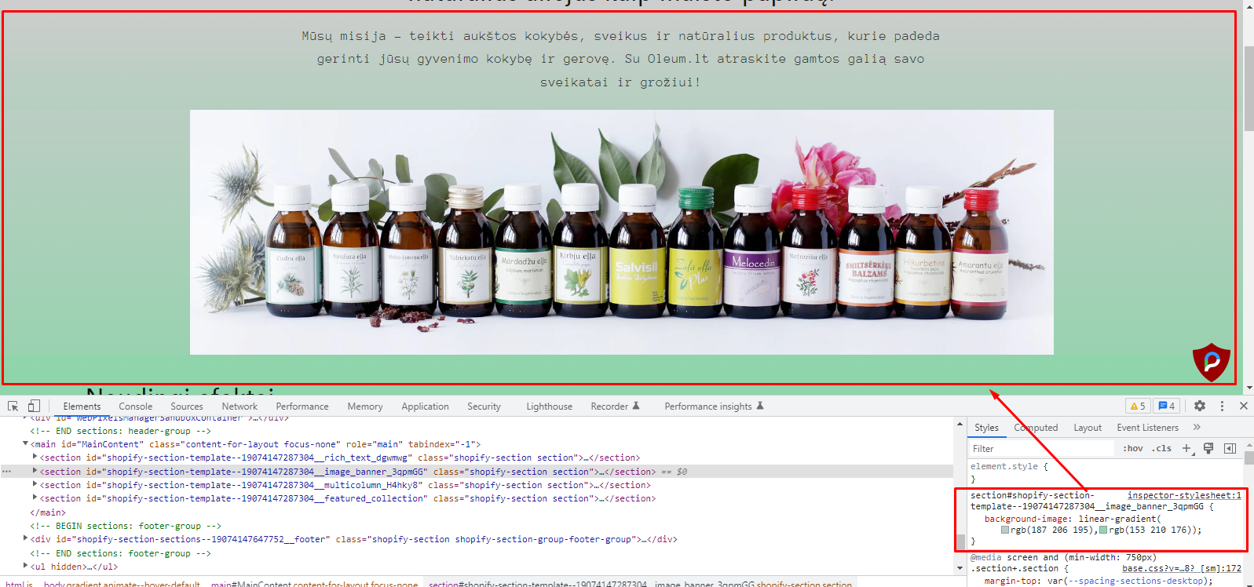Select the closing </main> tag row

(48, 512)
